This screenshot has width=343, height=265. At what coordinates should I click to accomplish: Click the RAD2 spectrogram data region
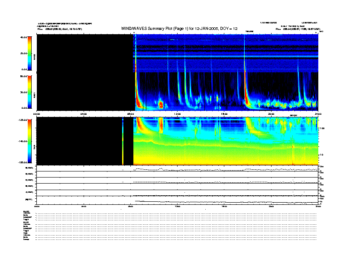pyautogui.click(x=226, y=53)
